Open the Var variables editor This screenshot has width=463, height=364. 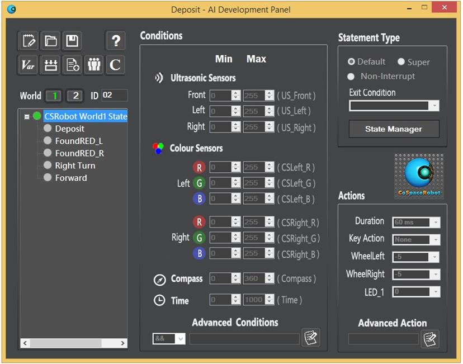[28, 65]
